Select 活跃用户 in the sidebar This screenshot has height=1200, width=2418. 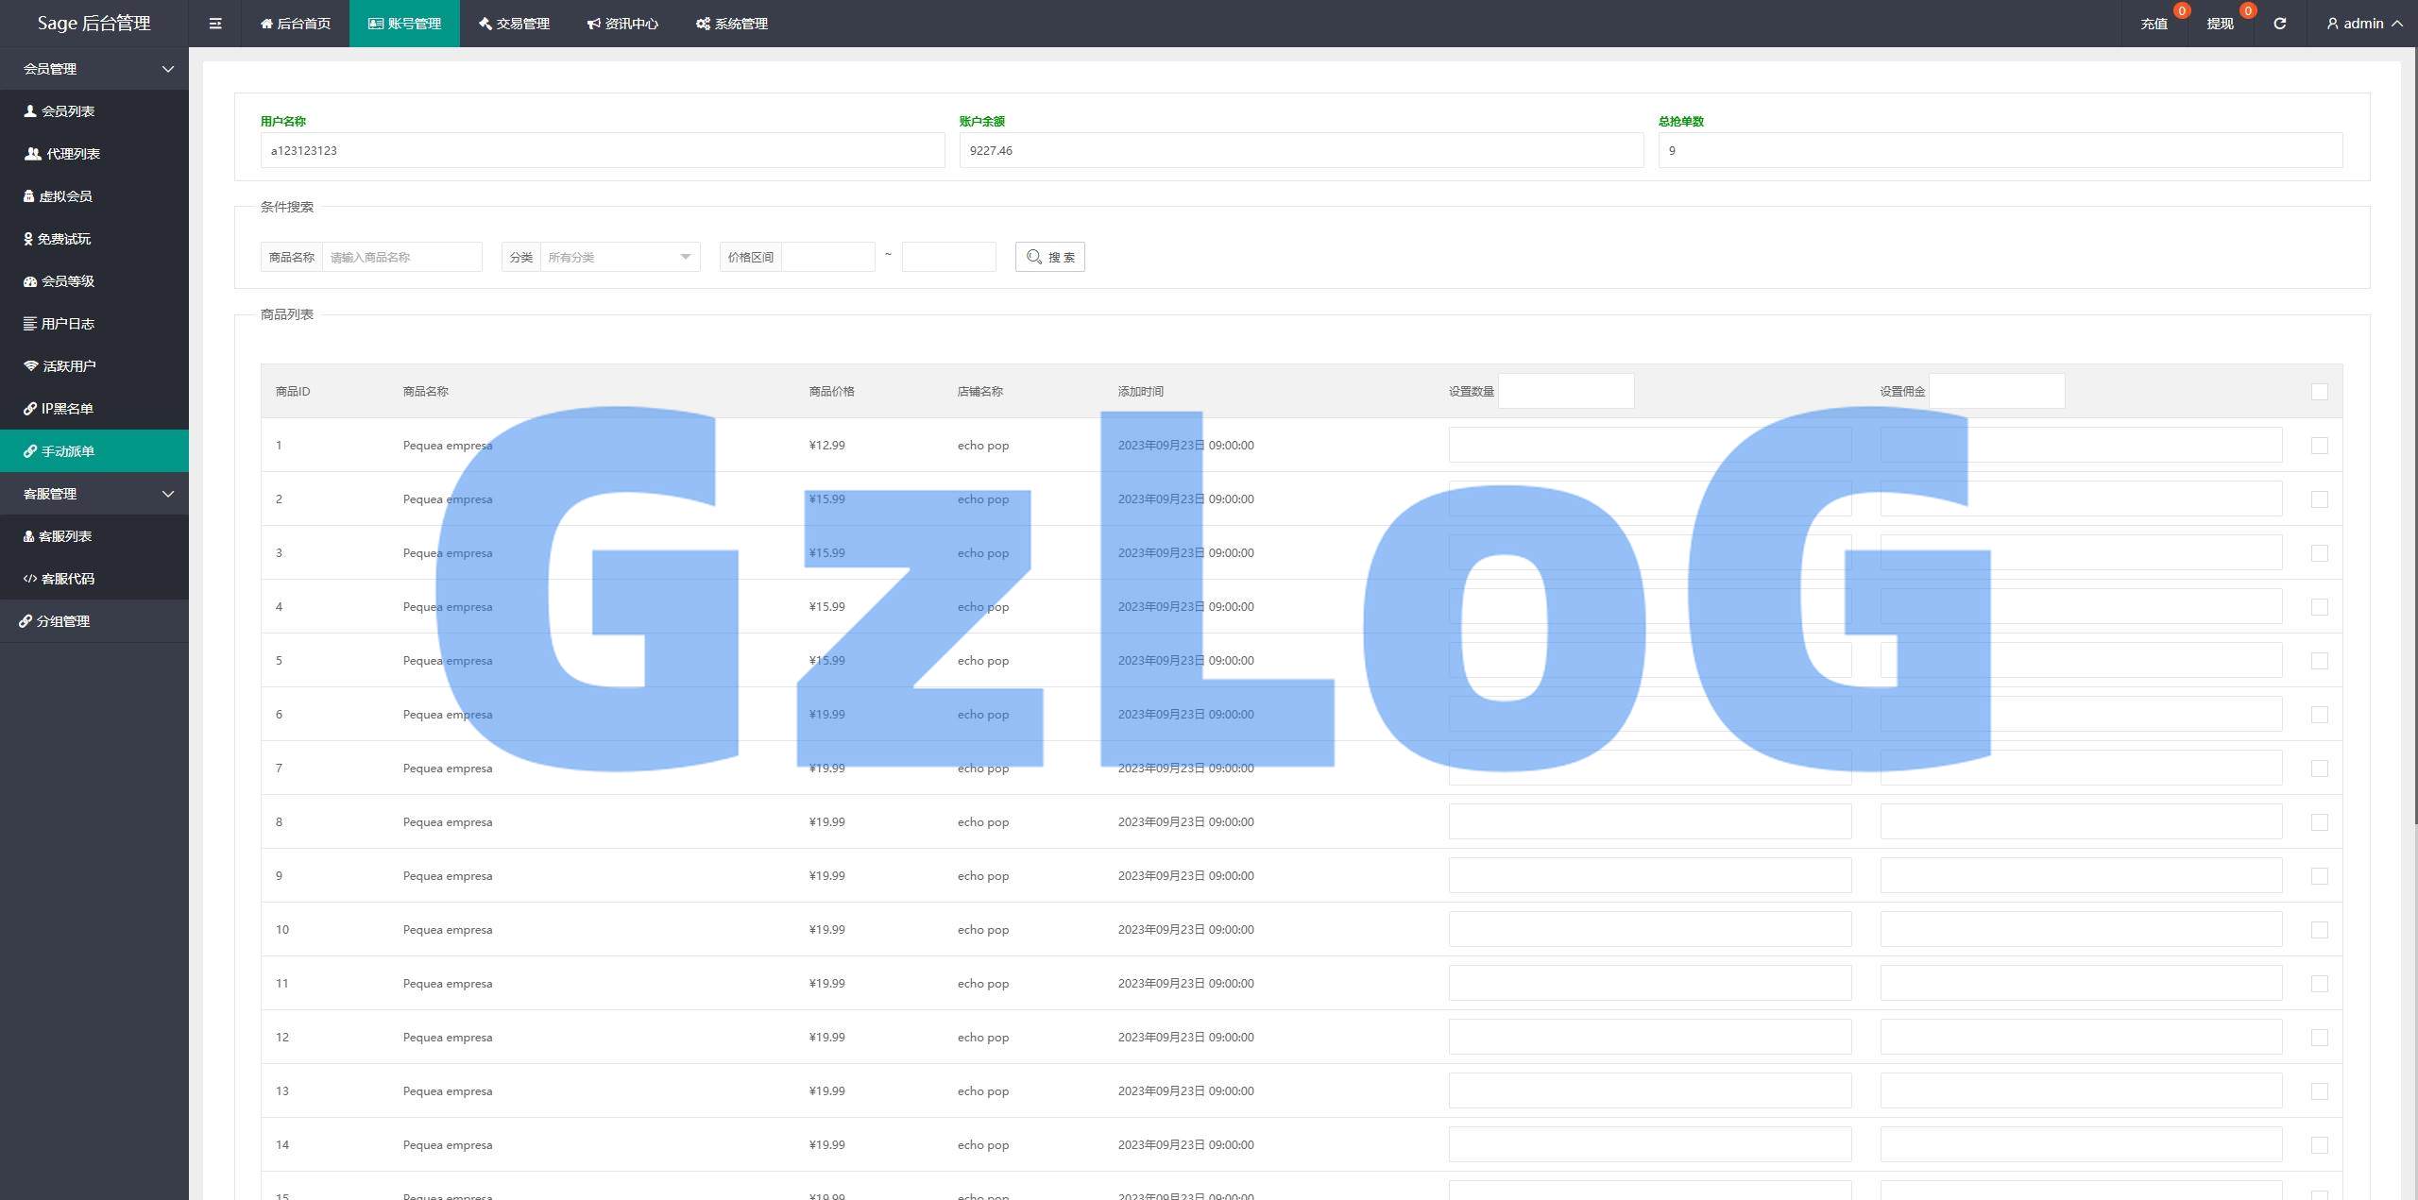coord(69,366)
